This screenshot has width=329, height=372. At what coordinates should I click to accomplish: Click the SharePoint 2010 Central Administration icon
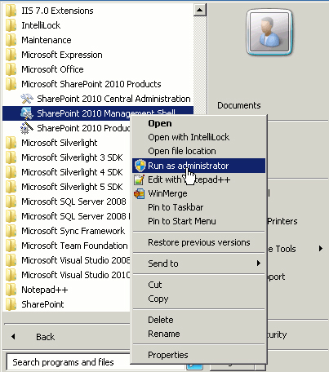pyautogui.click(x=27, y=99)
